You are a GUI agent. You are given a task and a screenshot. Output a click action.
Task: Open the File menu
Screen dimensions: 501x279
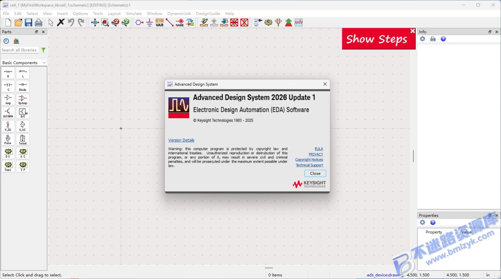click(6, 13)
